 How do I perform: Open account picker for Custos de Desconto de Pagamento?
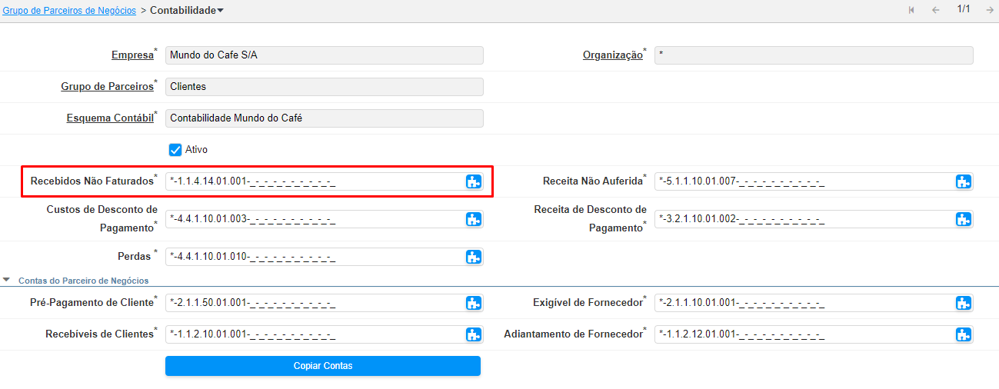(x=473, y=219)
